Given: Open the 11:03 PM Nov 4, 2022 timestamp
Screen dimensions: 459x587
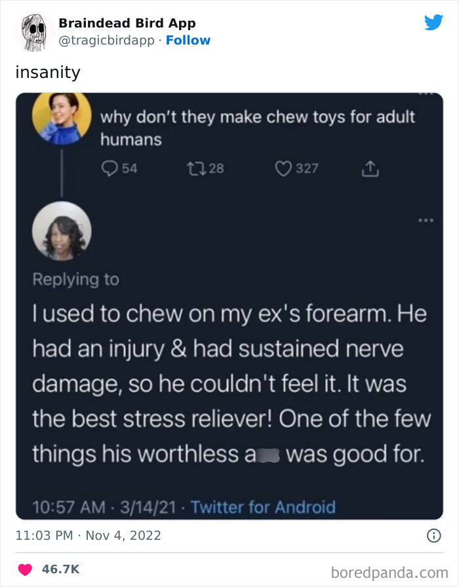Looking at the screenshot, I should pyautogui.click(x=88, y=535).
